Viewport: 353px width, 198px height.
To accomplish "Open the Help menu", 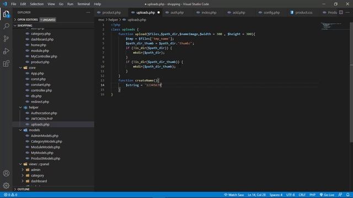I will pyautogui.click(x=97, y=4).
